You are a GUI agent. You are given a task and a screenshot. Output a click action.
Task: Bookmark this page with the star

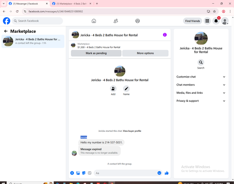coord(214,11)
